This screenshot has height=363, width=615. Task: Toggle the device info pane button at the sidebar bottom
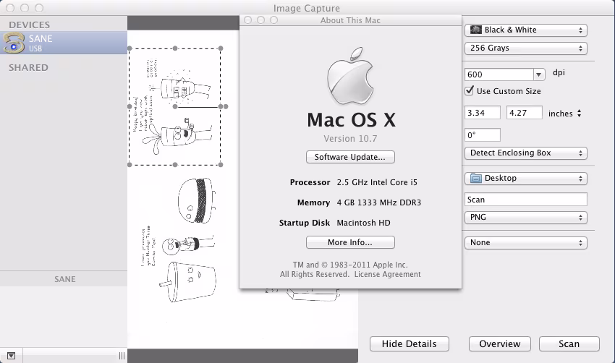click(x=12, y=356)
